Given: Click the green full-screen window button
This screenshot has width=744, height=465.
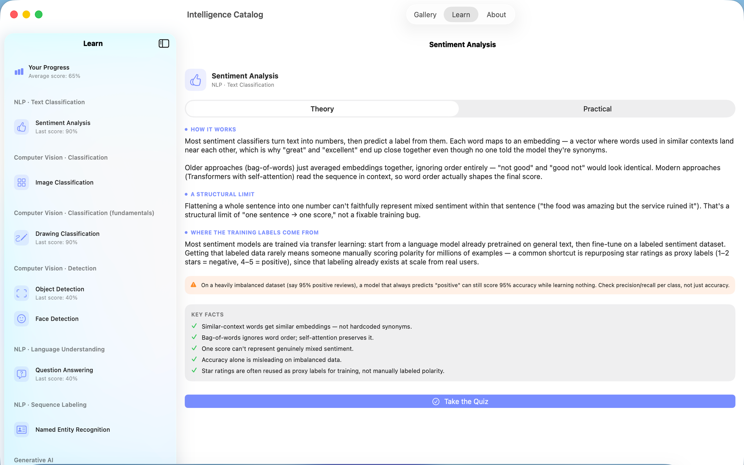Looking at the screenshot, I should (39, 14).
